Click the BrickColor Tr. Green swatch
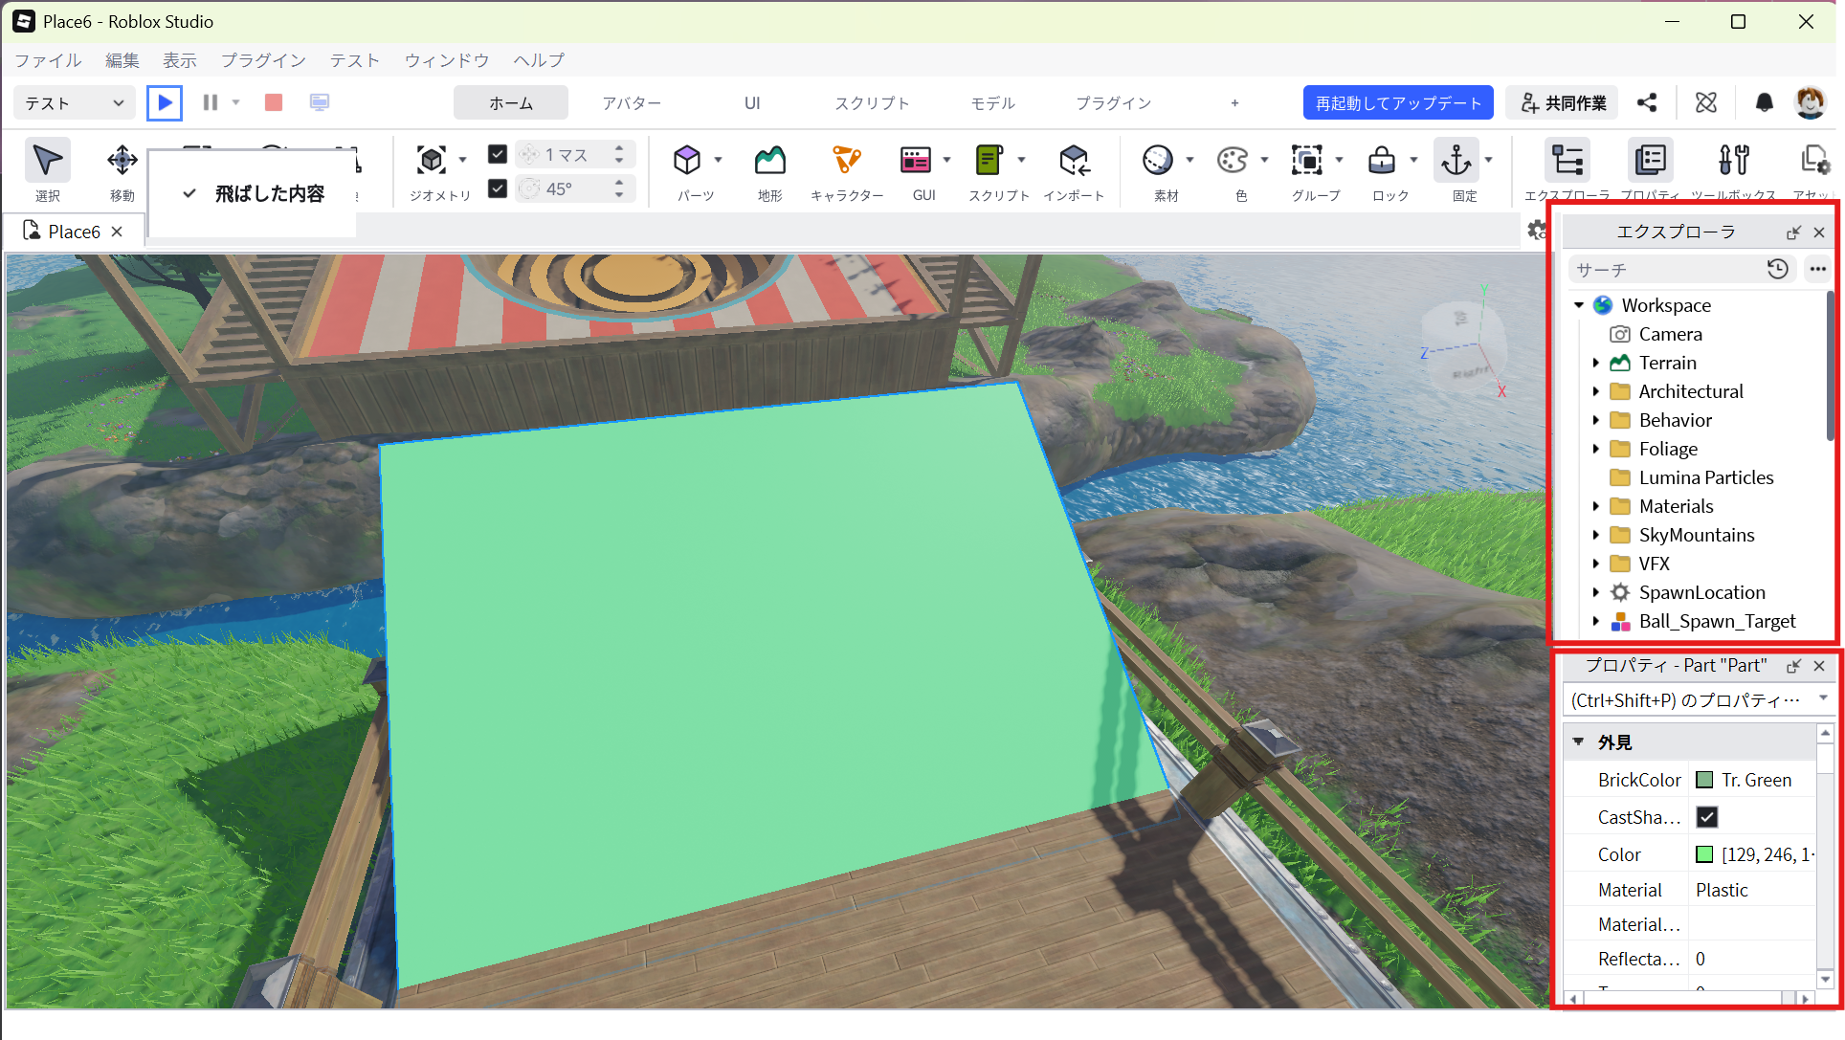Screen dimensions: 1845x1040 click(1704, 780)
